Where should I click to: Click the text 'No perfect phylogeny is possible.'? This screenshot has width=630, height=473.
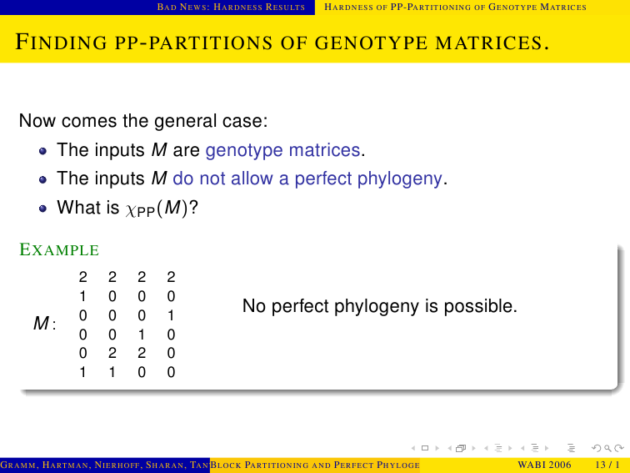pyautogui.click(x=380, y=306)
